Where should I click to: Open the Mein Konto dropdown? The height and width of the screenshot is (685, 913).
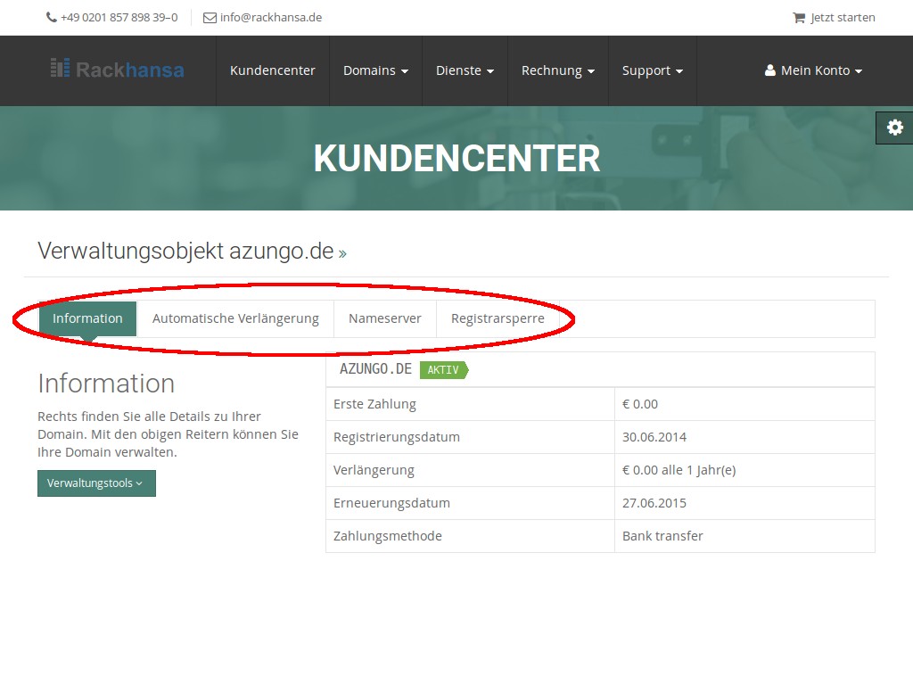[813, 70]
